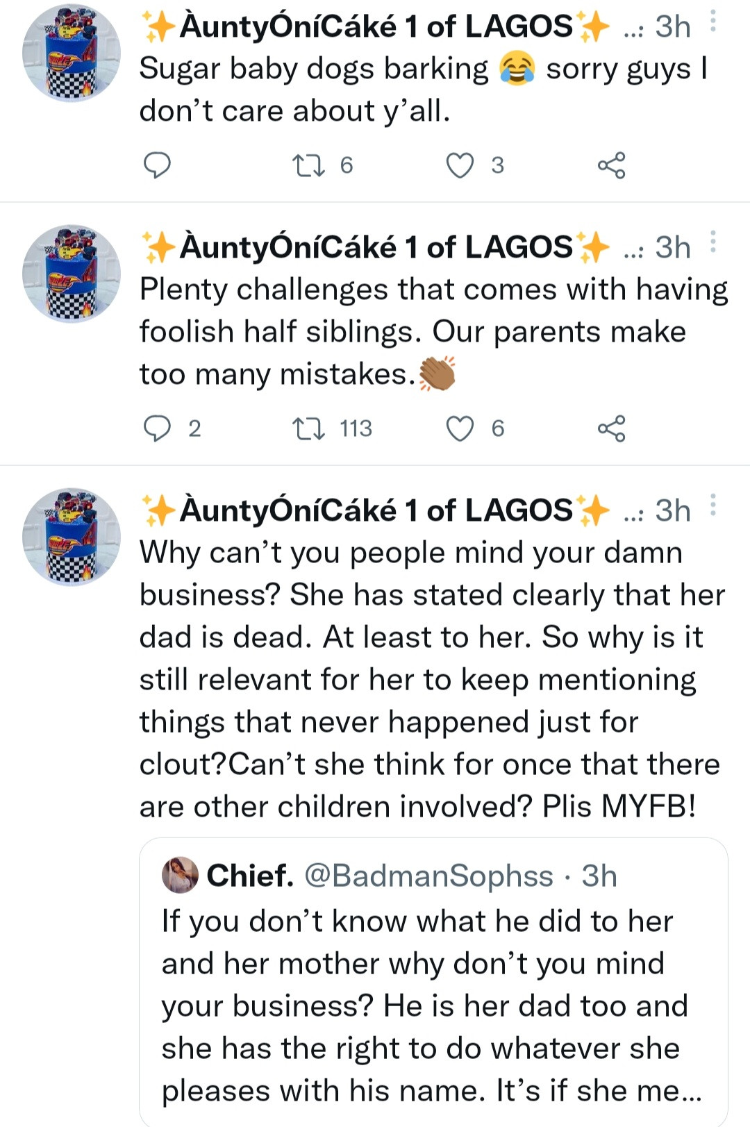Share the 'Sugar baby dogs barking' tweet
Viewport: 750px width, 1127px height.
click(x=611, y=165)
